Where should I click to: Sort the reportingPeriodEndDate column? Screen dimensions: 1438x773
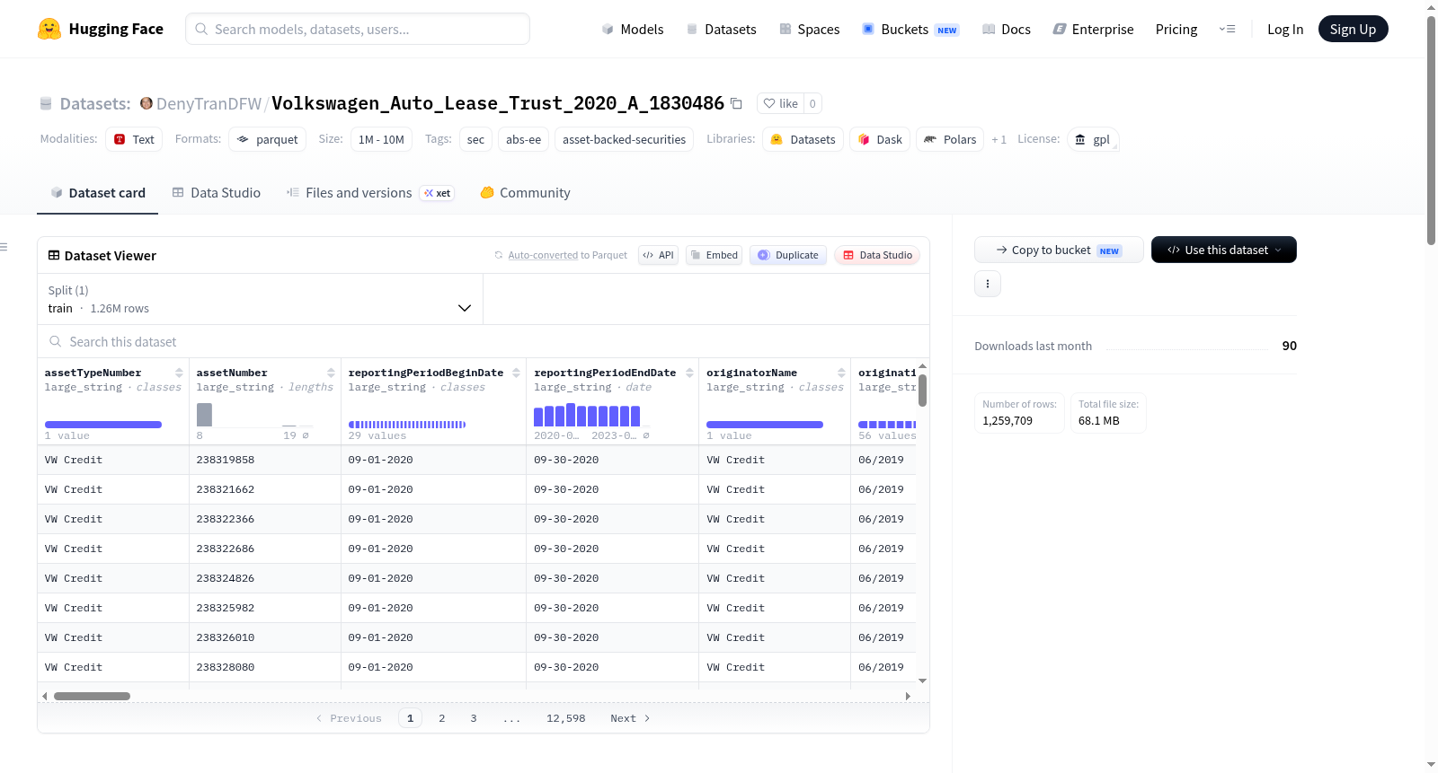pos(689,373)
